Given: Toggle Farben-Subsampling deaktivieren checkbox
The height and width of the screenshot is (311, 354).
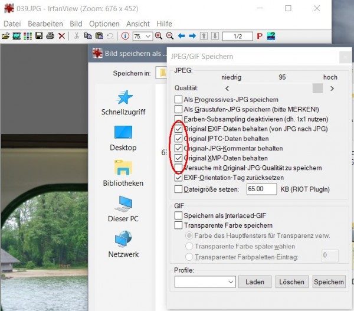Looking at the screenshot, I should pos(178,119).
